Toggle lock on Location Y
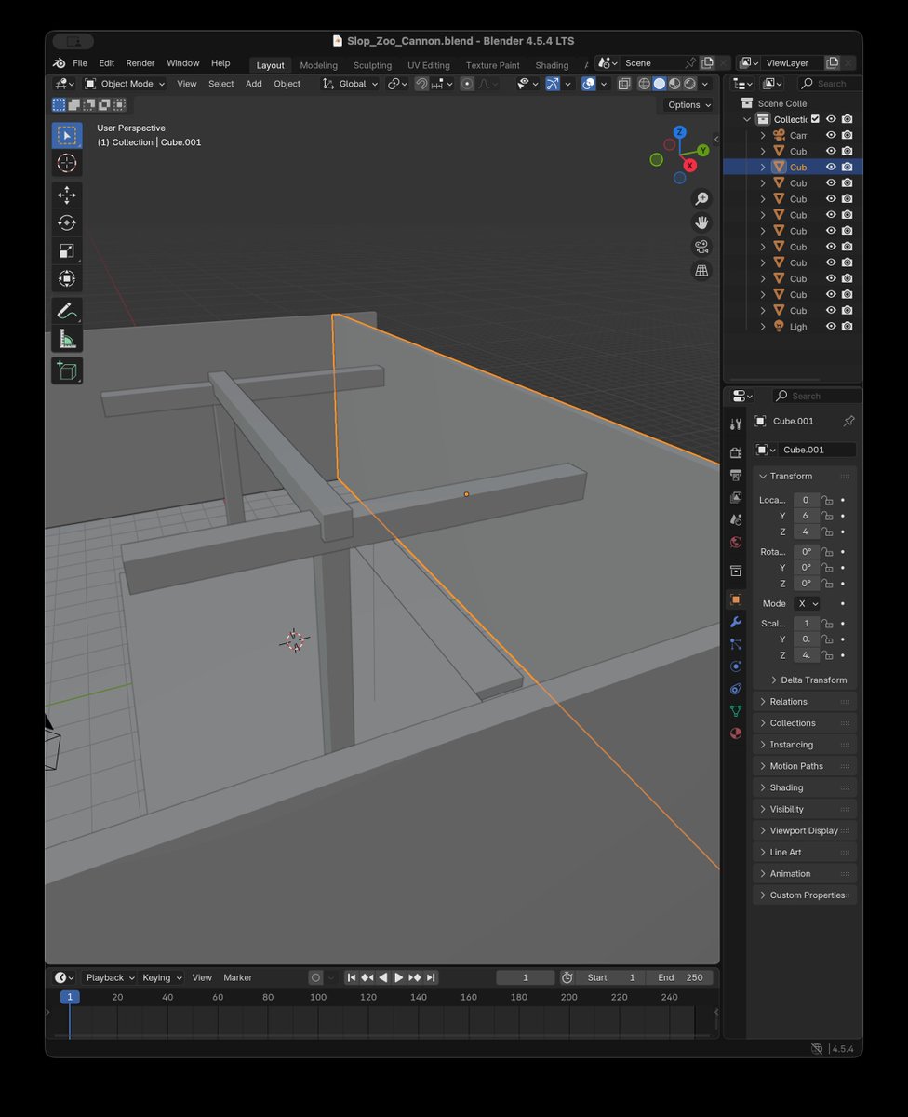The height and width of the screenshot is (1117, 908). [827, 516]
